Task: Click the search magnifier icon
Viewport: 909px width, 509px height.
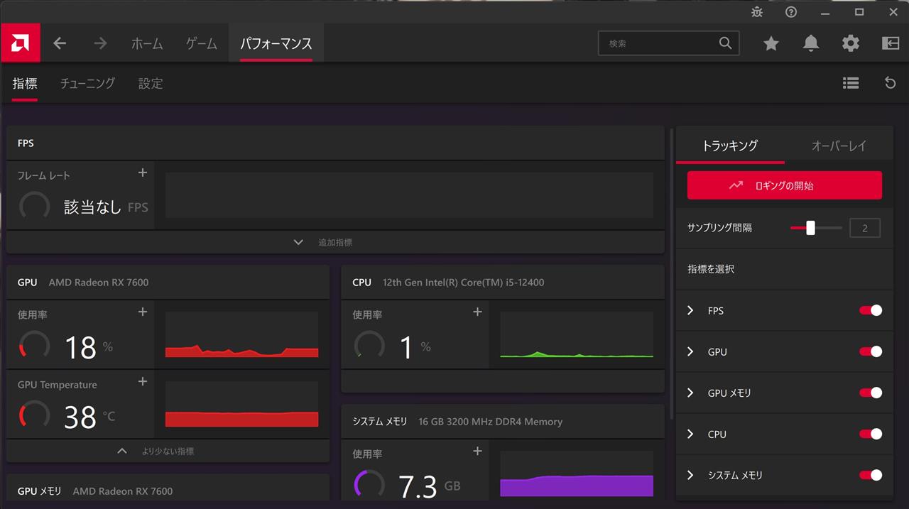Action: click(725, 43)
